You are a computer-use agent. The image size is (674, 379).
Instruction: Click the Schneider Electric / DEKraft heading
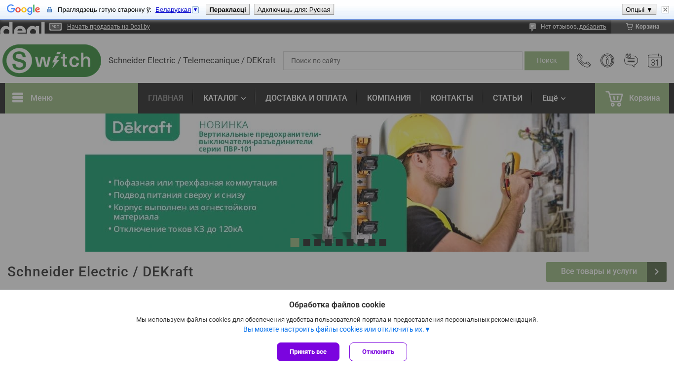(x=101, y=272)
